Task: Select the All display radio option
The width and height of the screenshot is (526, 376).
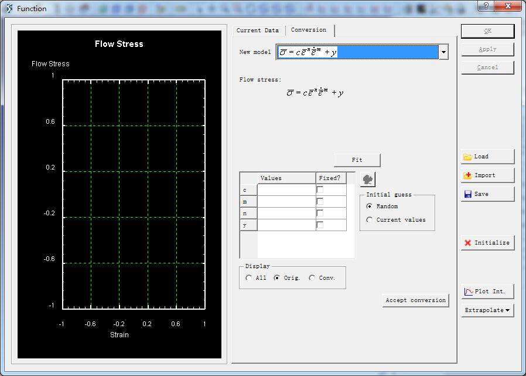Action: tap(249, 278)
